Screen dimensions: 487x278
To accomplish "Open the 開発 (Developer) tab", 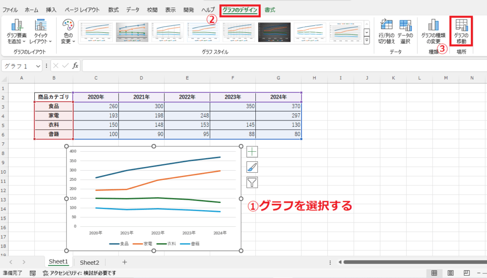I will (188, 10).
